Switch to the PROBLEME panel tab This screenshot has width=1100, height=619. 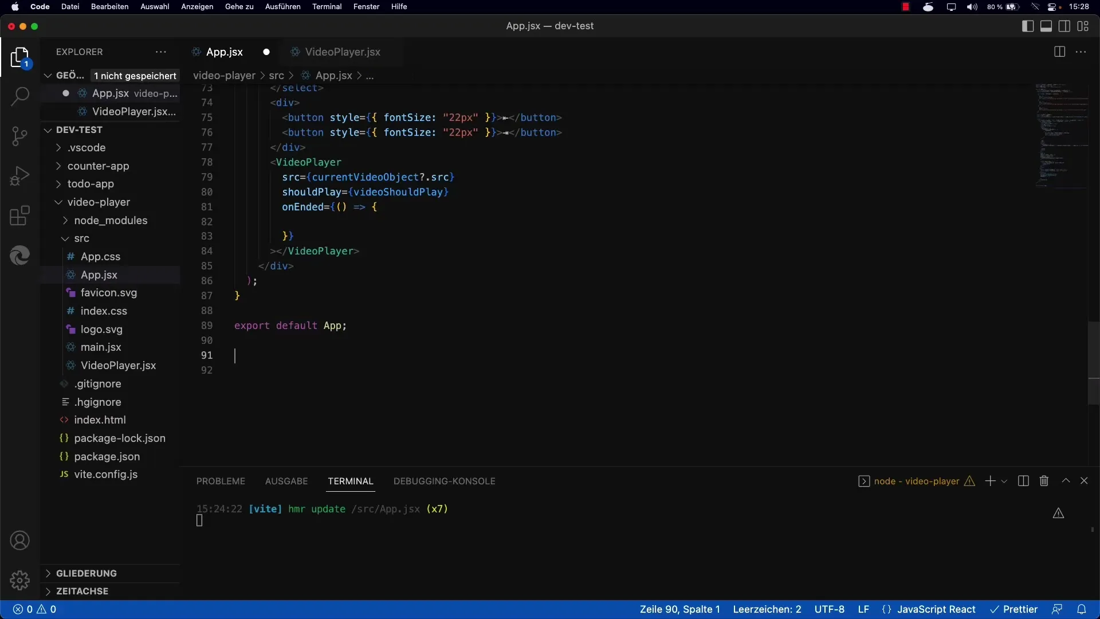[x=221, y=481]
